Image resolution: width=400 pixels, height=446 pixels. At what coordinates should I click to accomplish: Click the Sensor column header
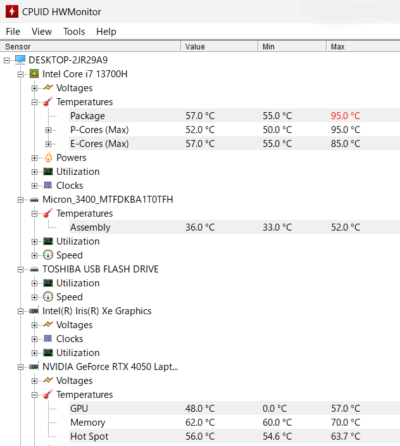click(x=91, y=46)
